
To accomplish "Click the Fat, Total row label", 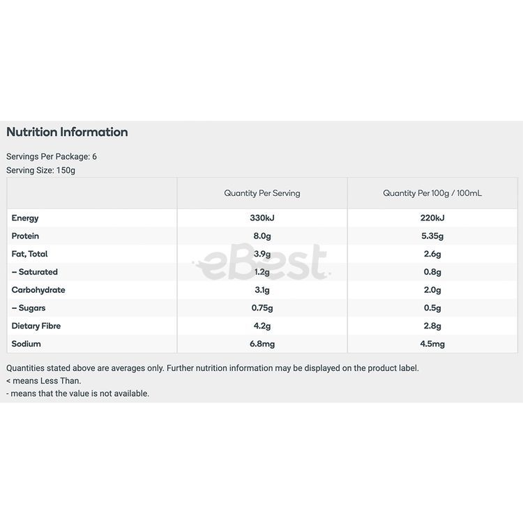I will click(x=30, y=254).
